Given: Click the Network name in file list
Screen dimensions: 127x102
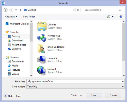Looking at the screenshot, I should click(x=52, y=69).
